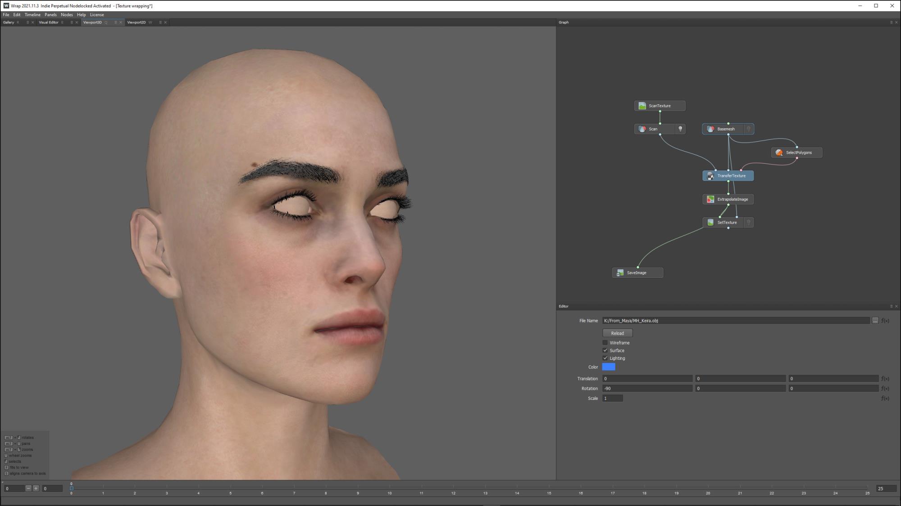Viewport: 901px width, 506px height.
Task: Close the Editor panel
Action: 896,306
